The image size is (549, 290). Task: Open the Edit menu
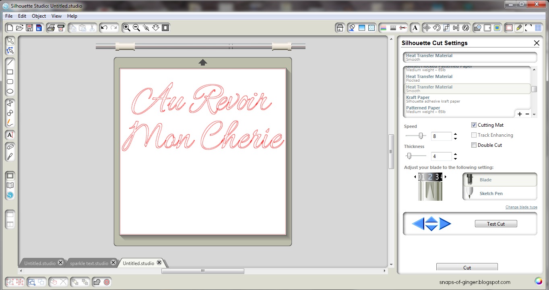(x=22, y=16)
